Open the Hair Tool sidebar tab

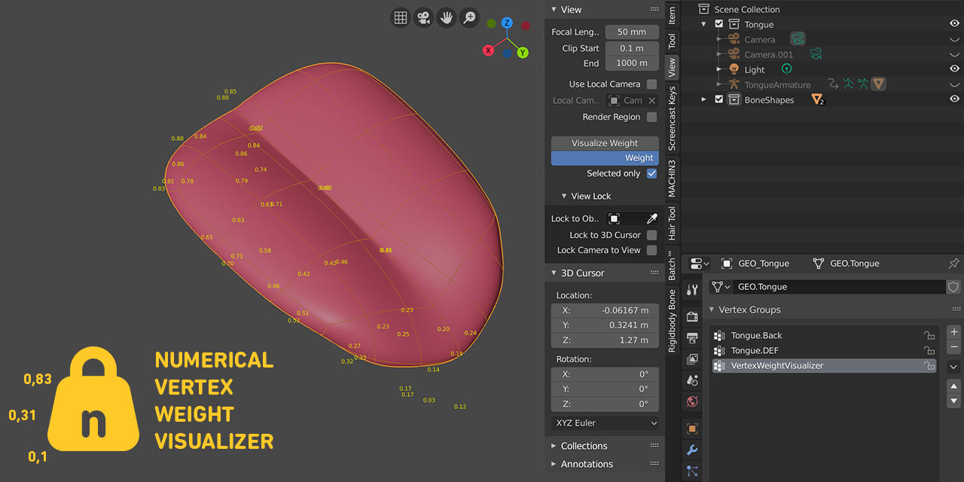click(673, 224)
